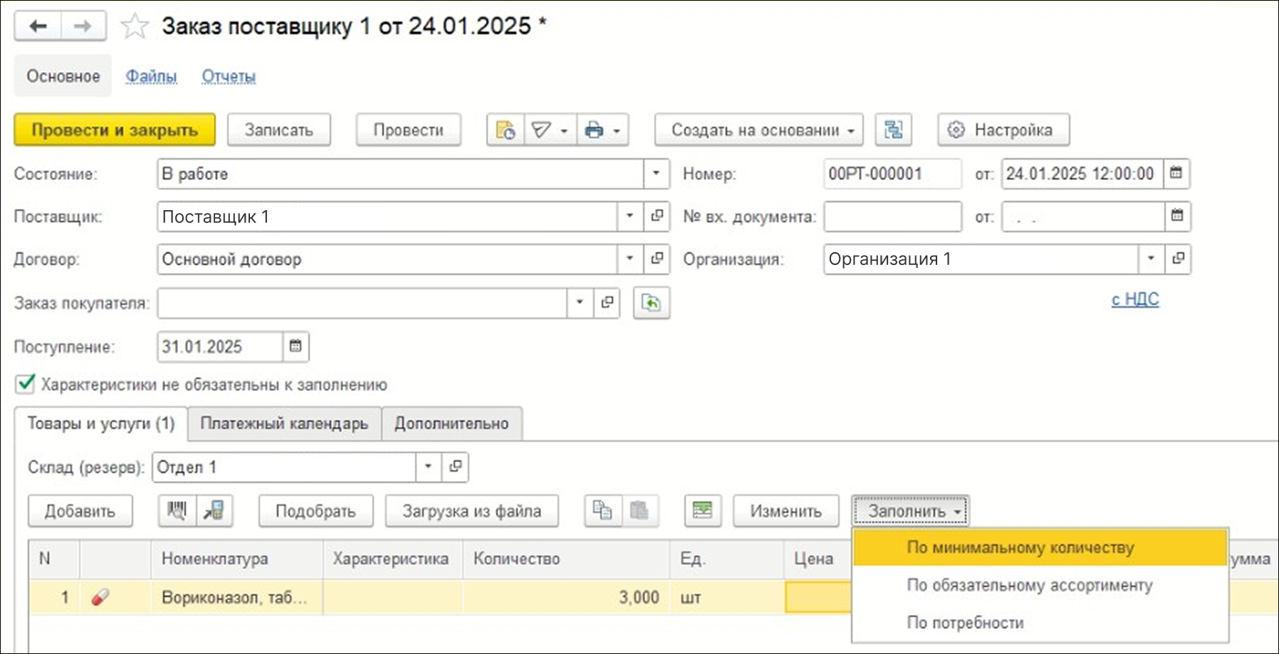Switch to the 'Платежный календарь' tab
1279x654 pixels.
click(x=284, y=424)
